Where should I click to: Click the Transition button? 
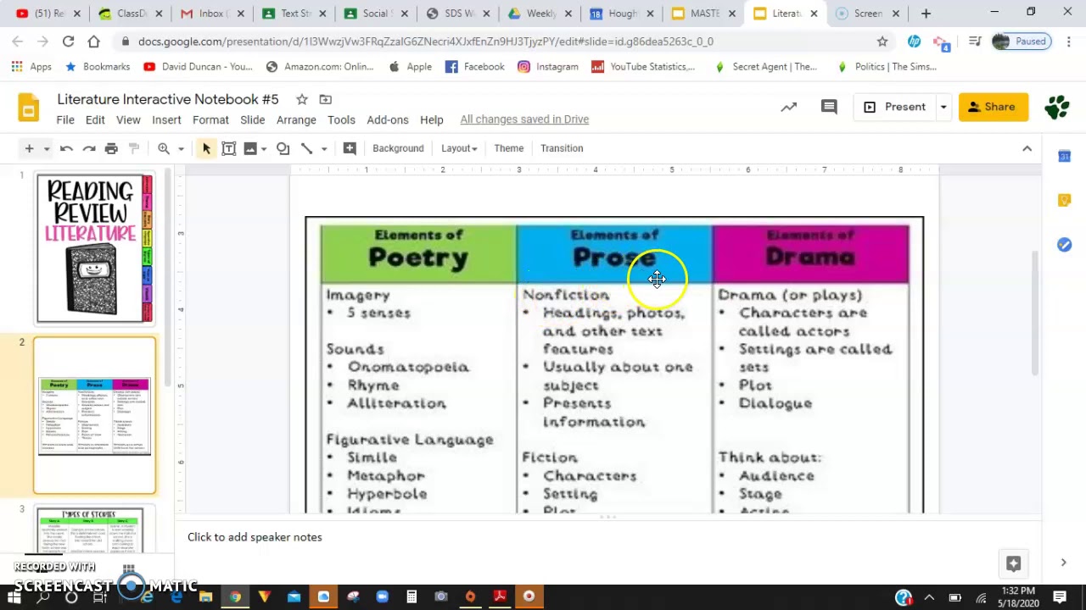(562, 148)
